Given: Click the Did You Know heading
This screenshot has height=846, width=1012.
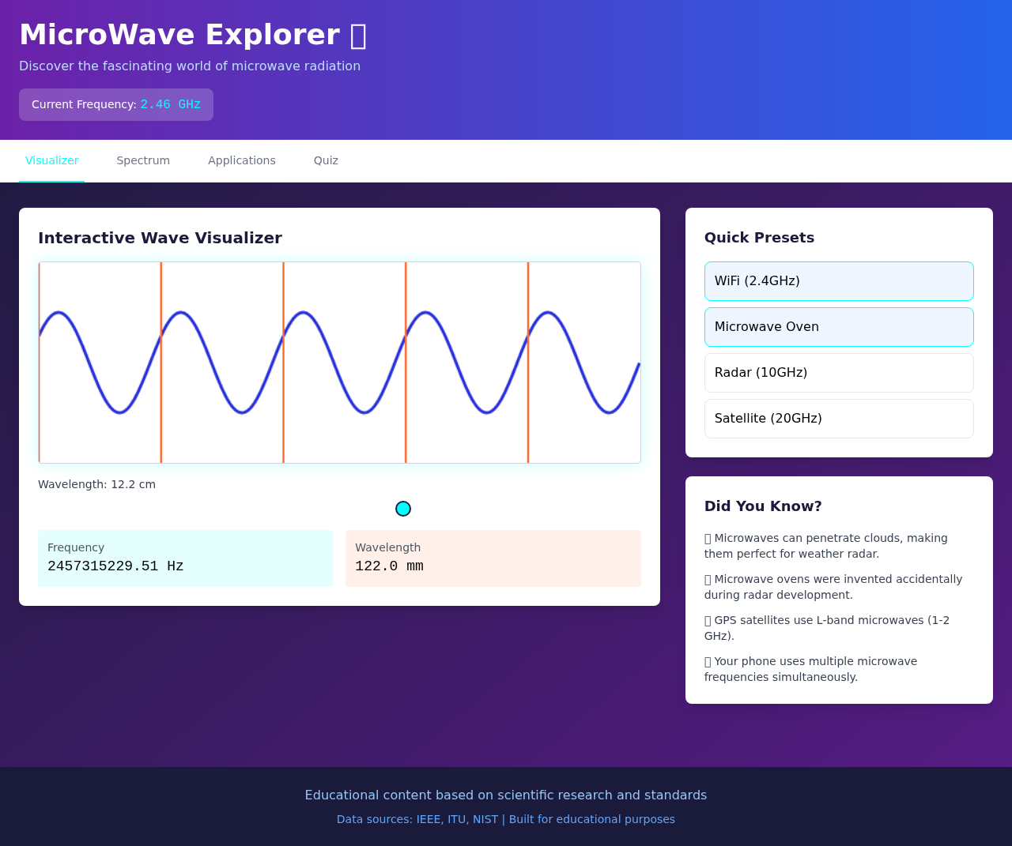Looking at the screenshot, I should pos(762,506).
